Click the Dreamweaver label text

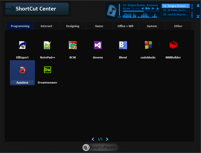pyautogui.click(x=48, y=83)
